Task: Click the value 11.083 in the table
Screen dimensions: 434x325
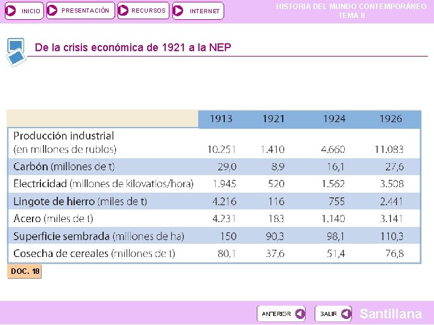Action: [389, 149]
